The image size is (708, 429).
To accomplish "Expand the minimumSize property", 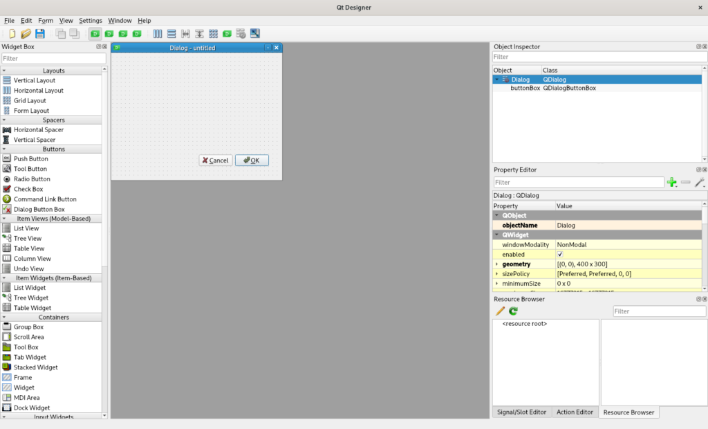I will pos(496,284).
